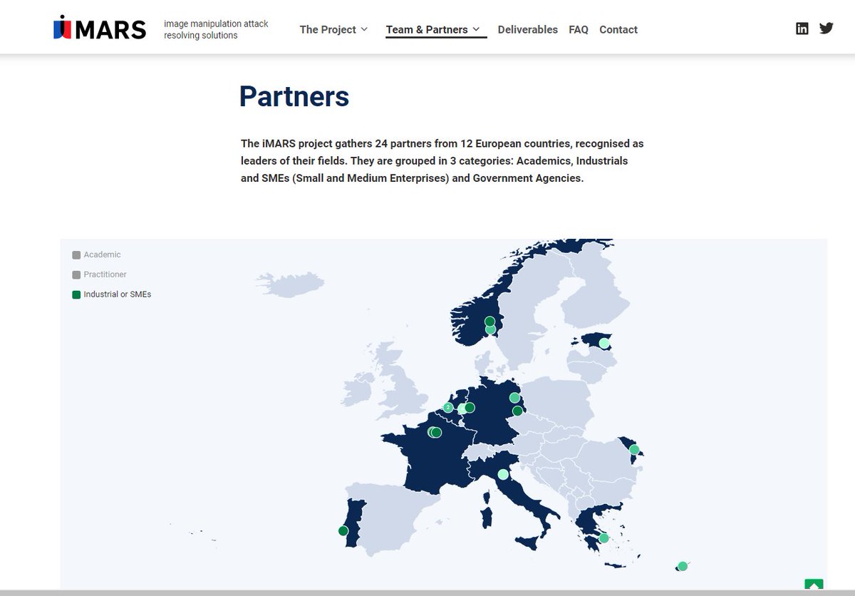Select the FAQ menu item
855x596 pixels.
579,29
